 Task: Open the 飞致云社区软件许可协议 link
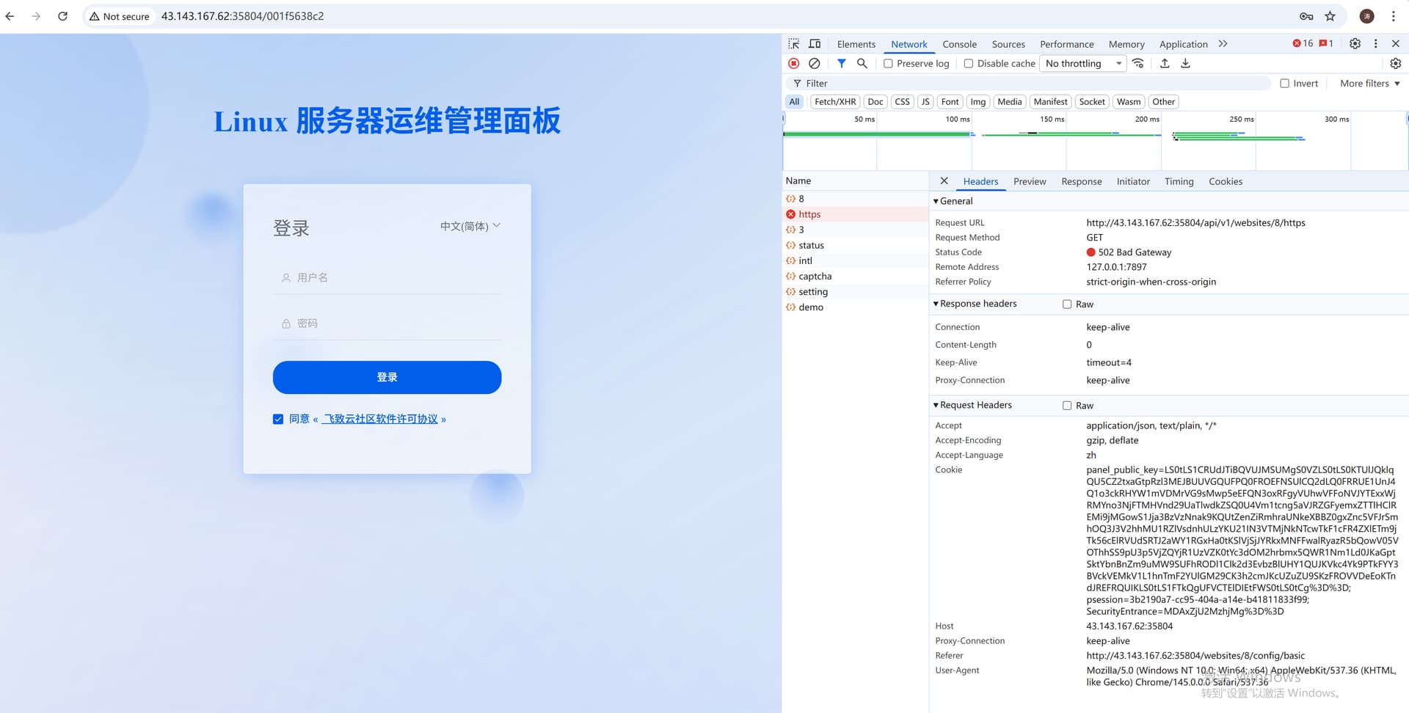[380, 419]
